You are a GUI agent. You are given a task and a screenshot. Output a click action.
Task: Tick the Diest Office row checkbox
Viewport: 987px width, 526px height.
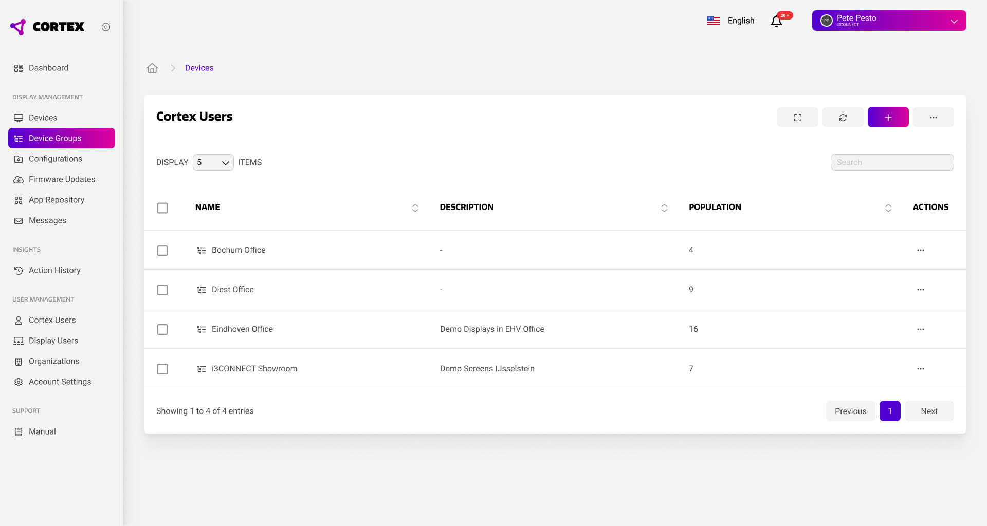(x=162, y=290)
